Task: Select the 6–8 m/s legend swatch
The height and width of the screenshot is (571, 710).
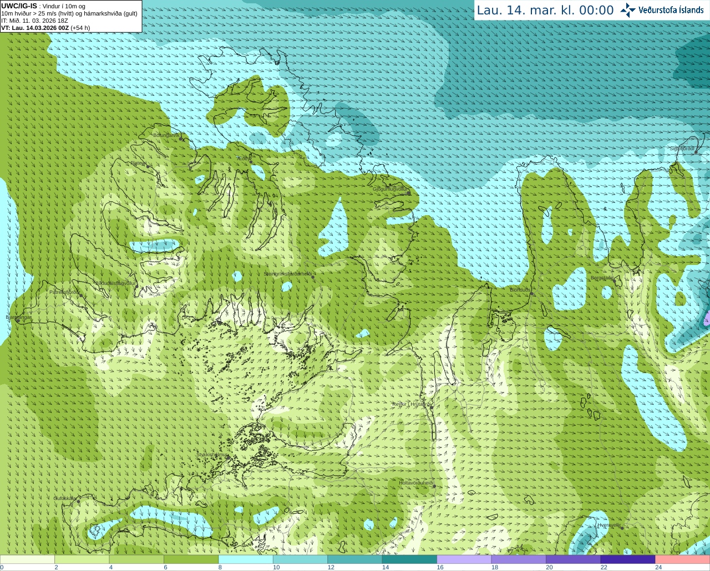Action: click(x=191, y=559)
